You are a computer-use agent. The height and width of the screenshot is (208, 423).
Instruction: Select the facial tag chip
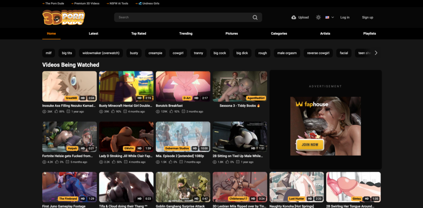pyautogui.click(x=344, y=53)
